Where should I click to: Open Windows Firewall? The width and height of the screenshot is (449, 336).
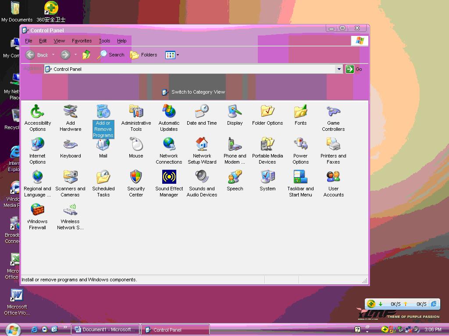(38, 216)
